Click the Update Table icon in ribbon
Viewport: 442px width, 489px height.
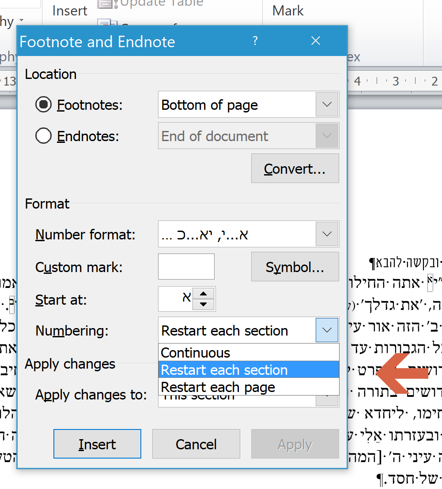pyautogui.click(x=107, y=4)
